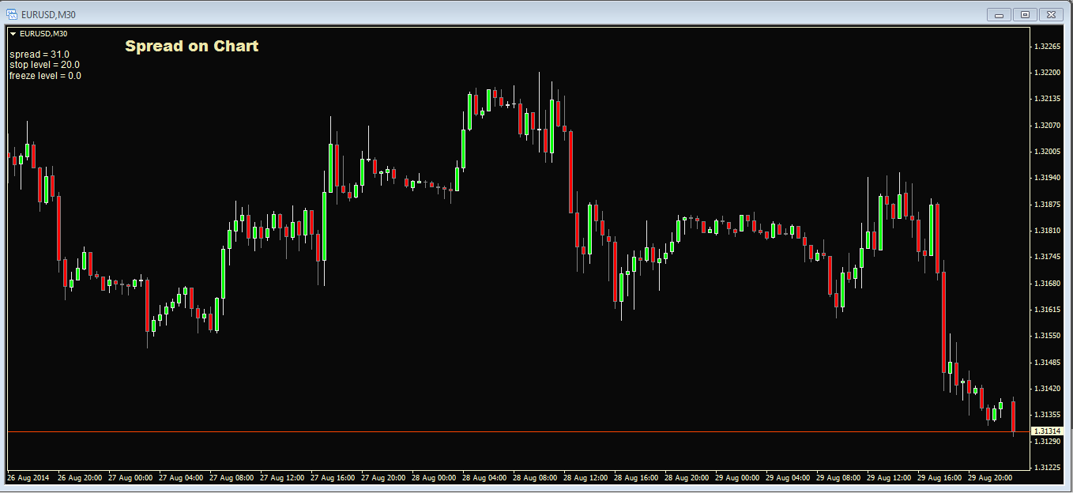Click the '29 Aug 00:00' time axis label
This screenshot has height=493, width=1073.
tap(737, 478)
